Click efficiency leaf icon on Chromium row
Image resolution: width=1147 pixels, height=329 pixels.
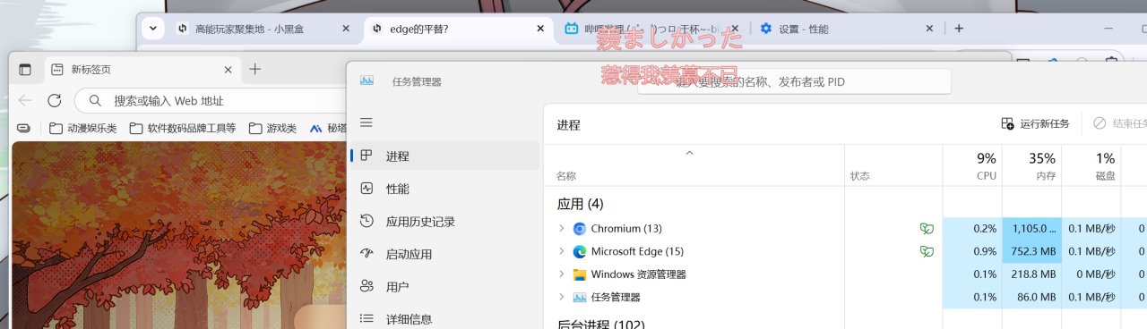pyautogui.click(x=927, y=229)
